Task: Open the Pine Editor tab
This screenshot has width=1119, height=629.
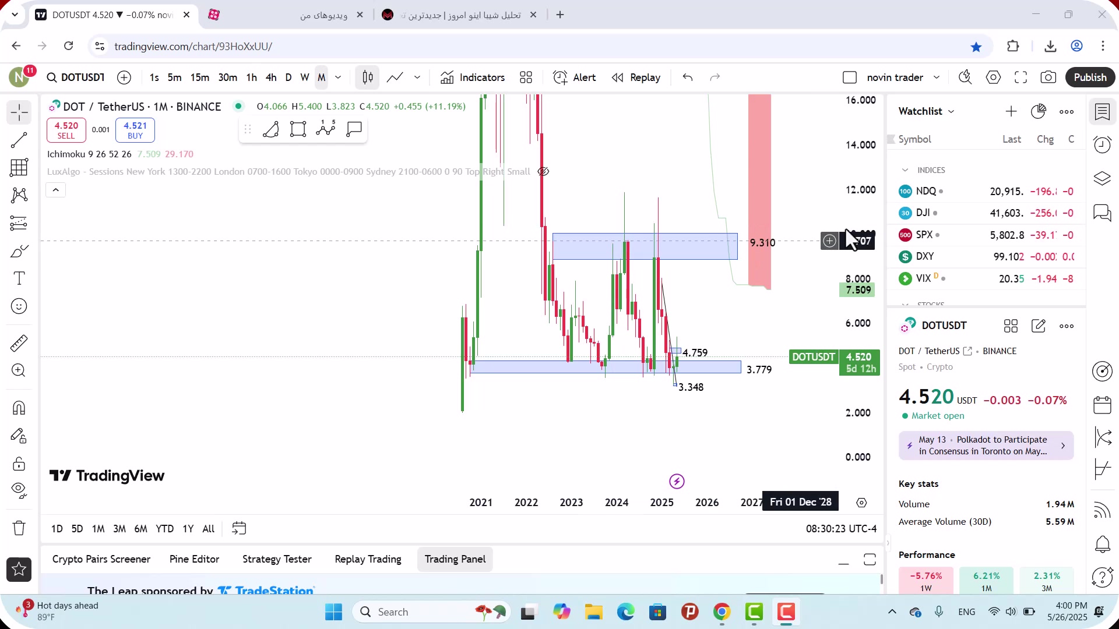Action: (x=194, y=559)
